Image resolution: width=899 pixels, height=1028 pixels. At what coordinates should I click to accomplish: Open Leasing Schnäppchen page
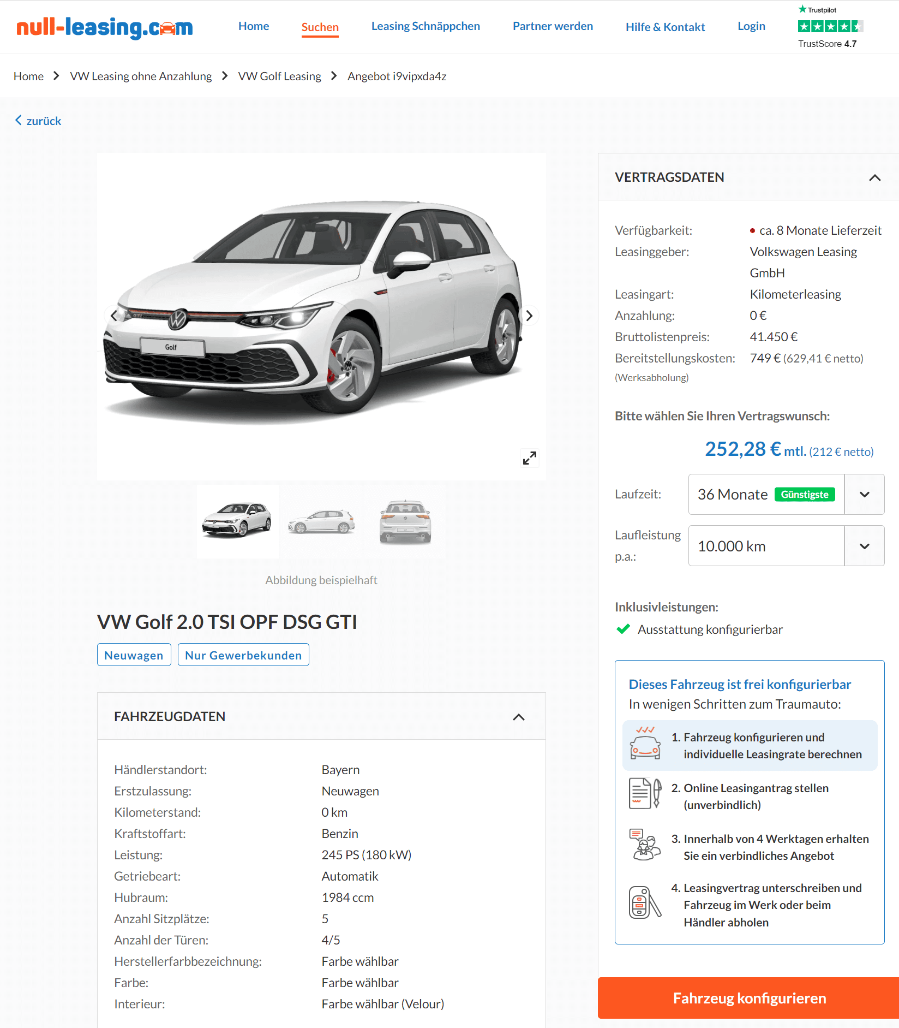(425, 26)
